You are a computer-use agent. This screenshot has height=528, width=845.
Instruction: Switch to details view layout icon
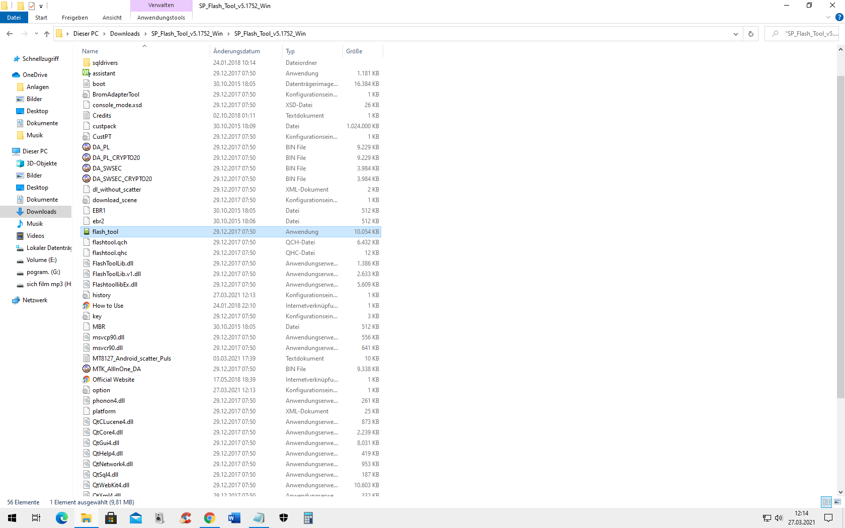[826, 502]
